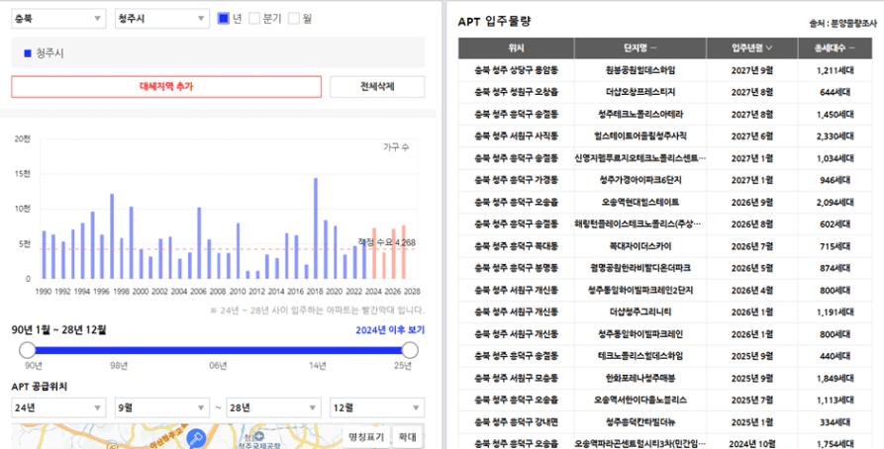Select 월명공원한라비발디온더파크 complex name

[x=639, y=268]
